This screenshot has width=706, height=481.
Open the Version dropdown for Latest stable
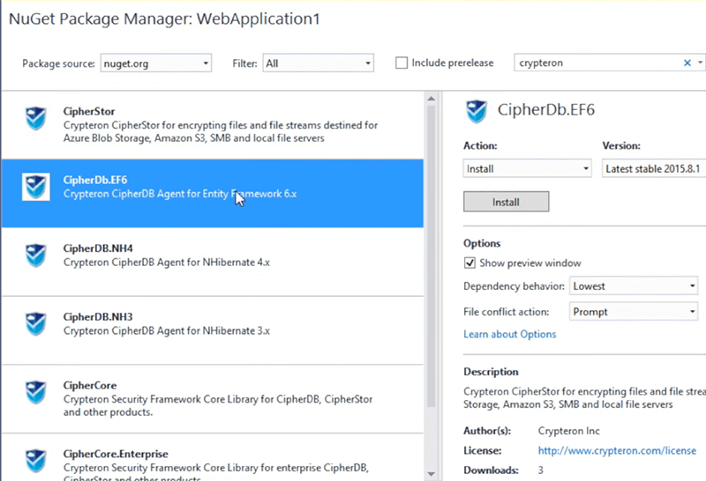[x=653, y=168]
